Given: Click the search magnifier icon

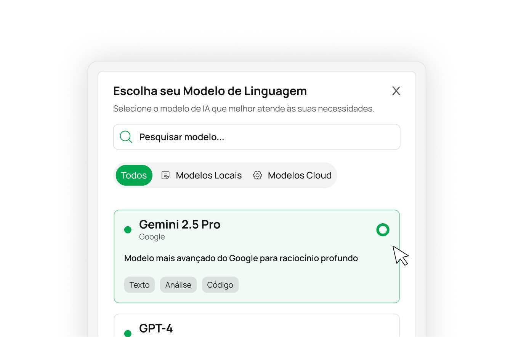Looking at the screenshot, I should click(x=126, y=137).
